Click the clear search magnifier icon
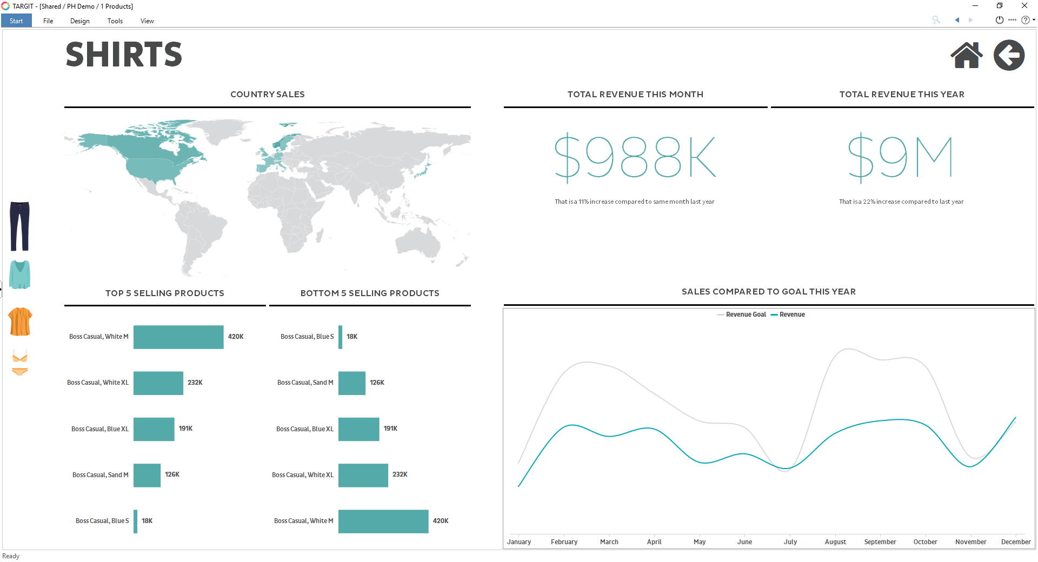The image size is (1038, 562). click(936, 20)
